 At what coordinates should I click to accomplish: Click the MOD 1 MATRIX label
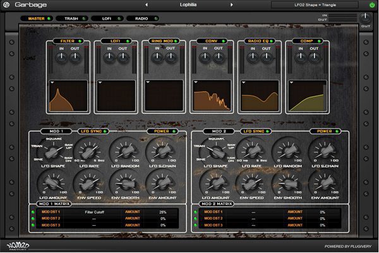click(54, 204)
